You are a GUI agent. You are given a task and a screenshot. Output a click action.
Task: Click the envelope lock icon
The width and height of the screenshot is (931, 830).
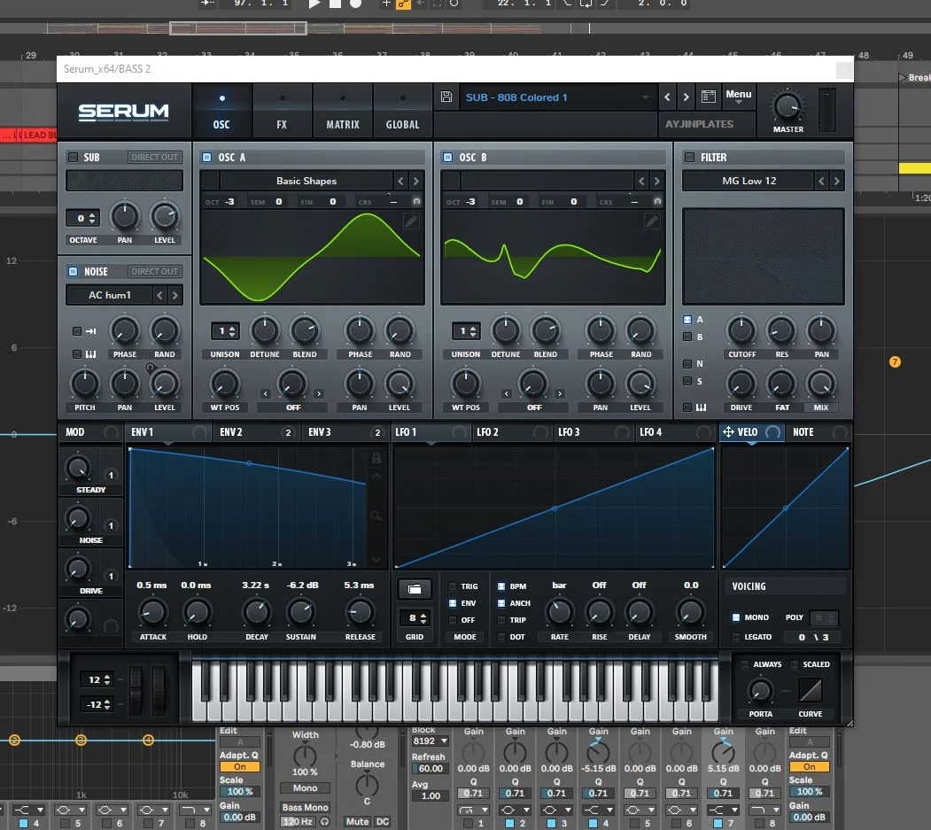[376, 458]
